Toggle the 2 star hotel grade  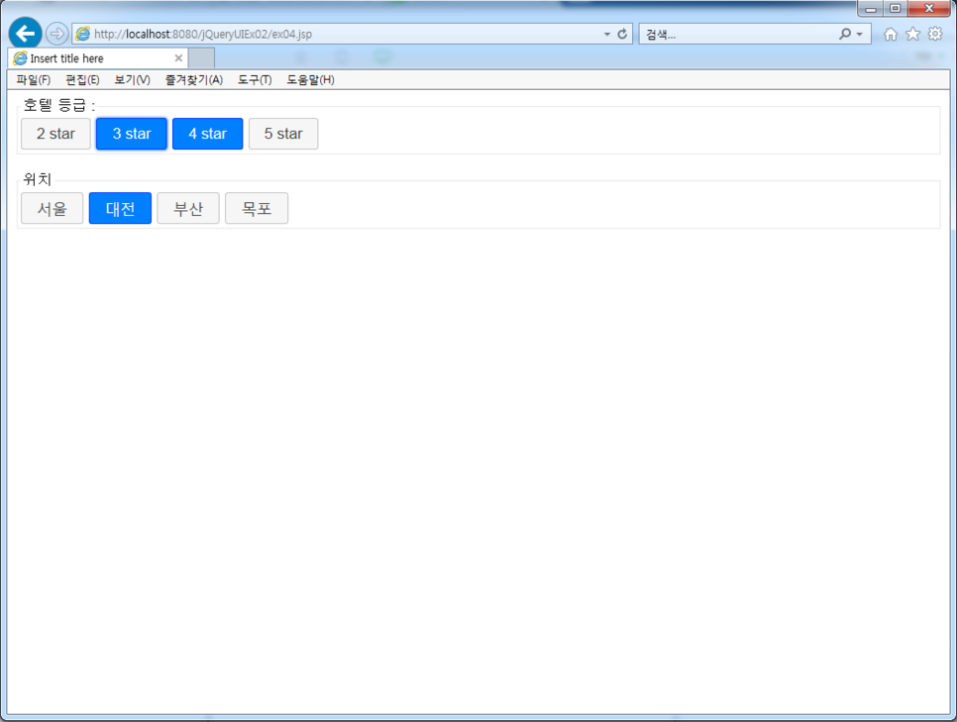pos(55,134)
